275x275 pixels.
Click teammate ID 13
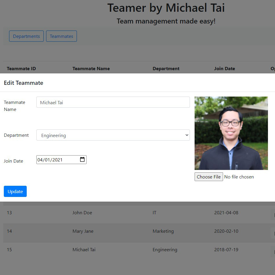coord(9,213)
